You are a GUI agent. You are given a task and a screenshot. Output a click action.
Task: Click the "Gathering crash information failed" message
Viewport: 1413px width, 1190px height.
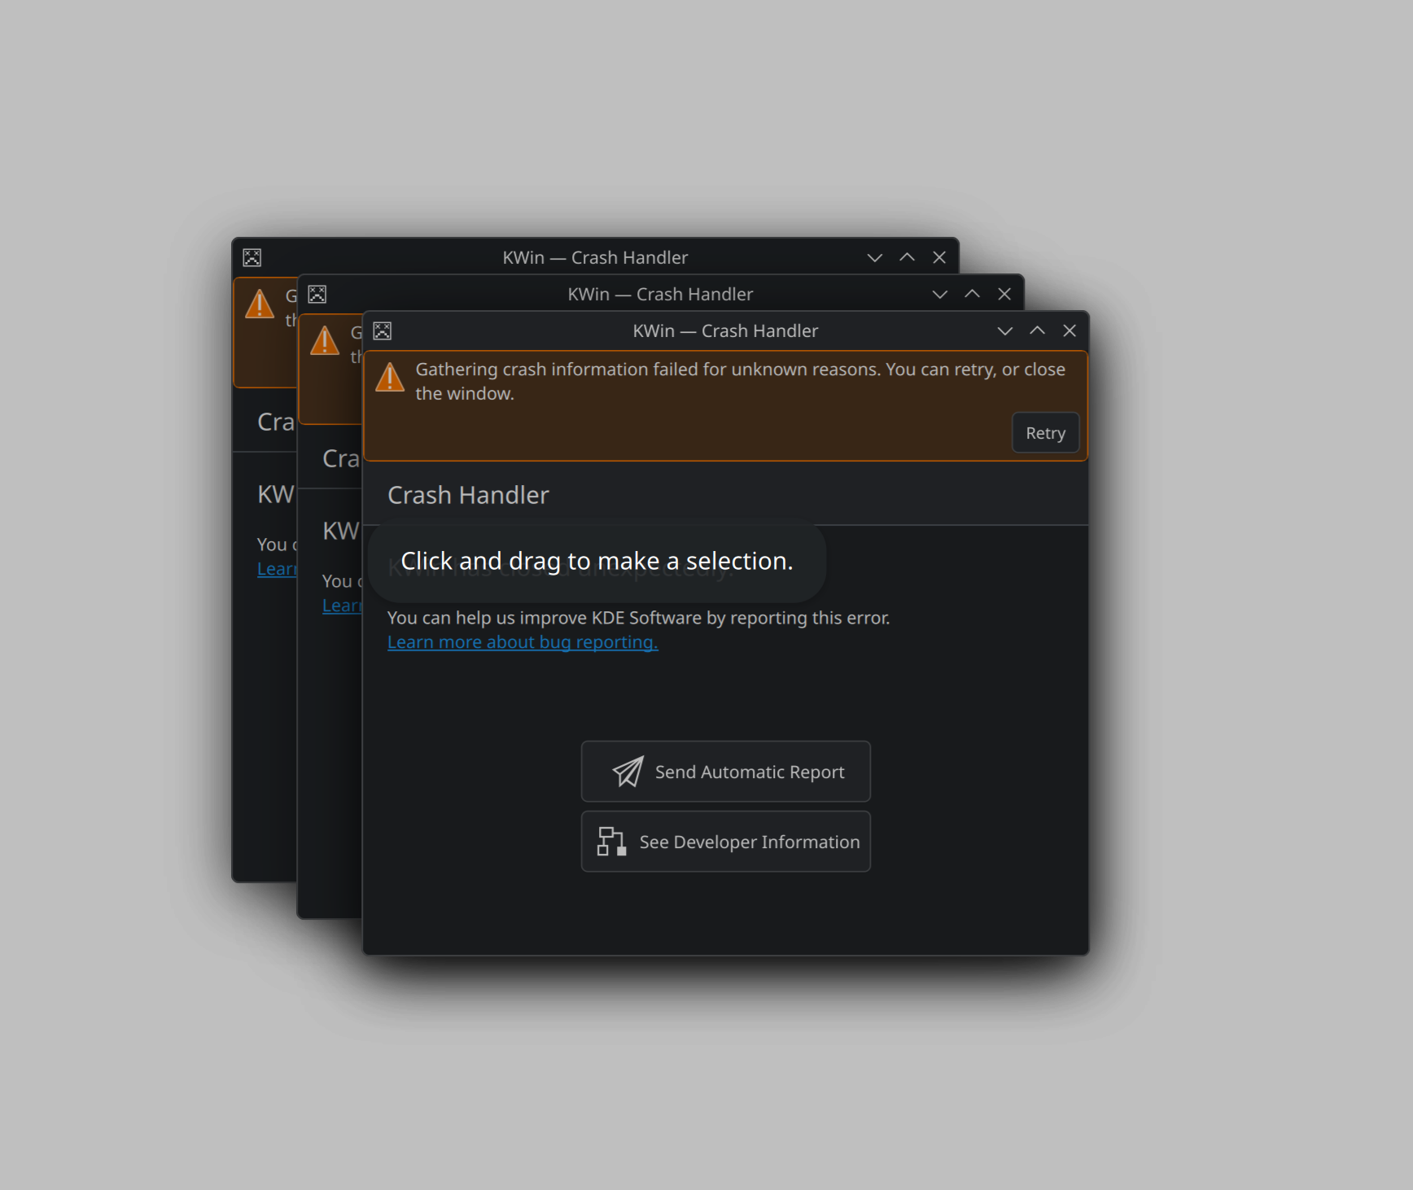coord(740,381)
